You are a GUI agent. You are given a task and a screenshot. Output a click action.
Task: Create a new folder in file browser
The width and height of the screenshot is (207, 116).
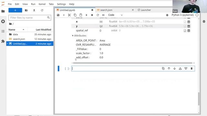26,10
